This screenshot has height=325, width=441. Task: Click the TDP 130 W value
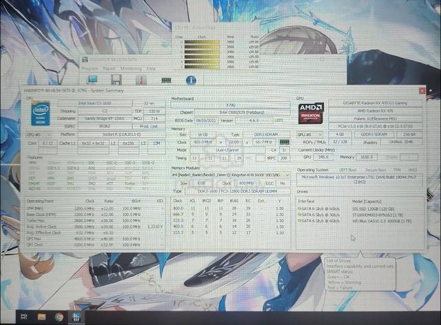point(154,112)
